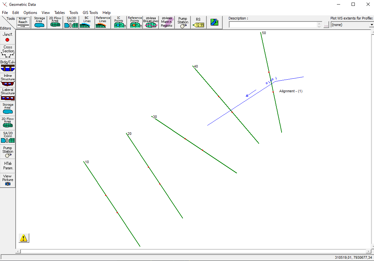This screenshot has width=374, height=261.
Task: Click the Description ellipsis button
Action: [x=326, y=24]
